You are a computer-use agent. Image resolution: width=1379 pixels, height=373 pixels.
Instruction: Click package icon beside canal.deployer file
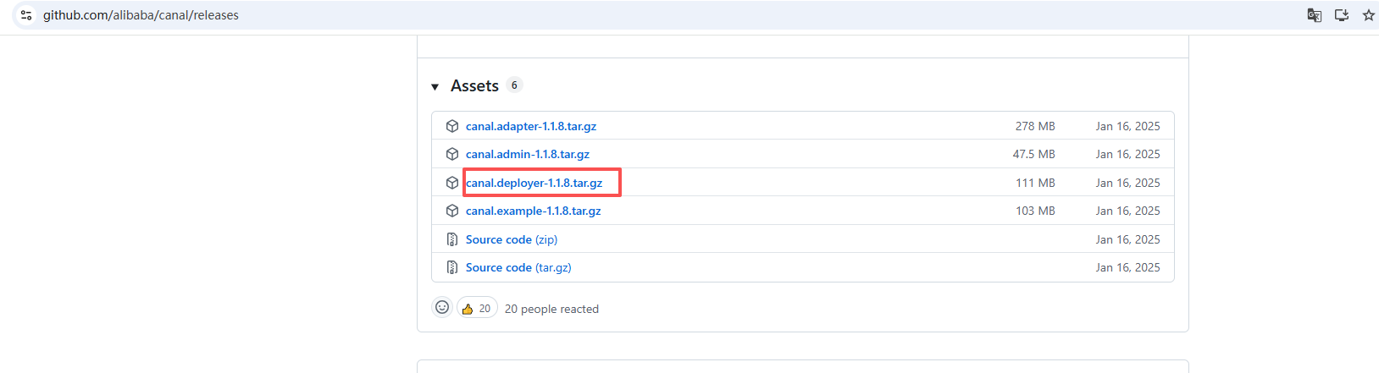click(x=452, y=183)
